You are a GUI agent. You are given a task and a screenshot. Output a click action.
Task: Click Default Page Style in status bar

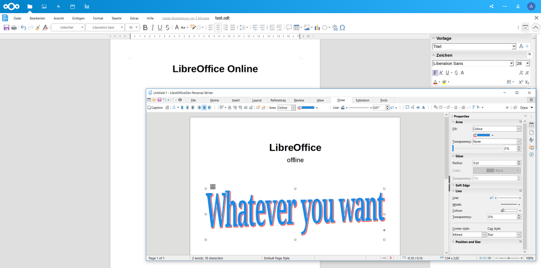tap(276, 258)
